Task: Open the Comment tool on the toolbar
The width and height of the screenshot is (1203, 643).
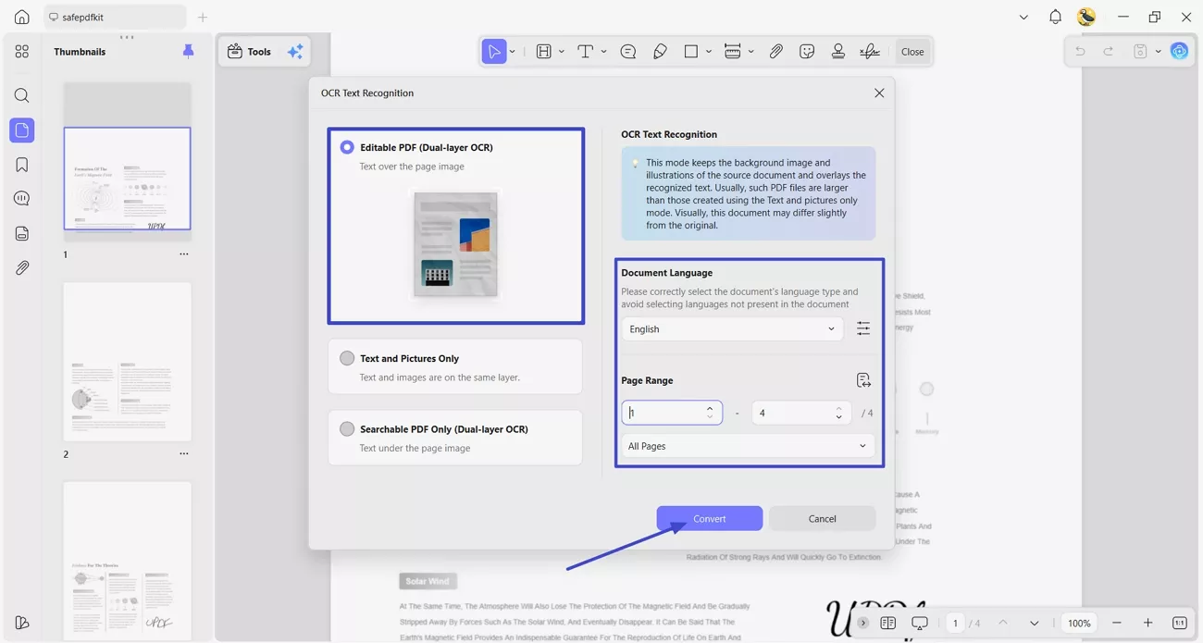Action: click(627, 51)
